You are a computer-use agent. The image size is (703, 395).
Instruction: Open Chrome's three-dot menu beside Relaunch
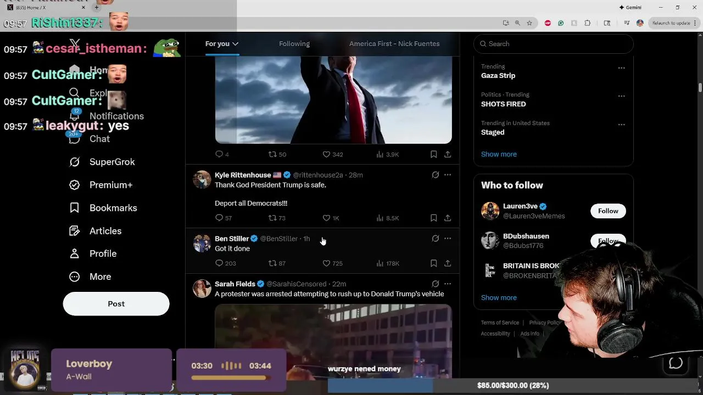click(694, 23)
